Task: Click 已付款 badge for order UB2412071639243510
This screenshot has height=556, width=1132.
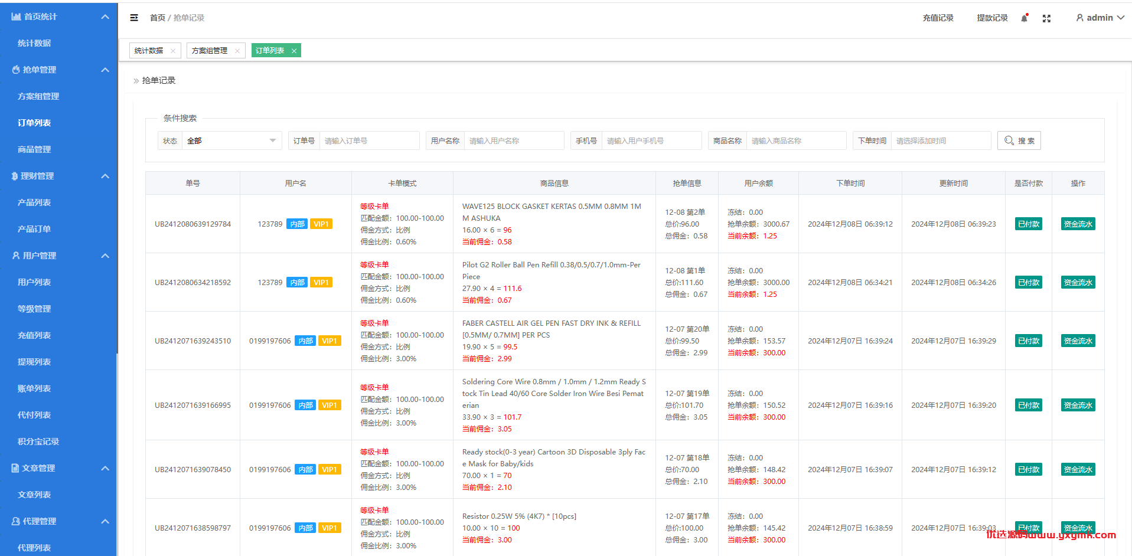Action: 1028,341
